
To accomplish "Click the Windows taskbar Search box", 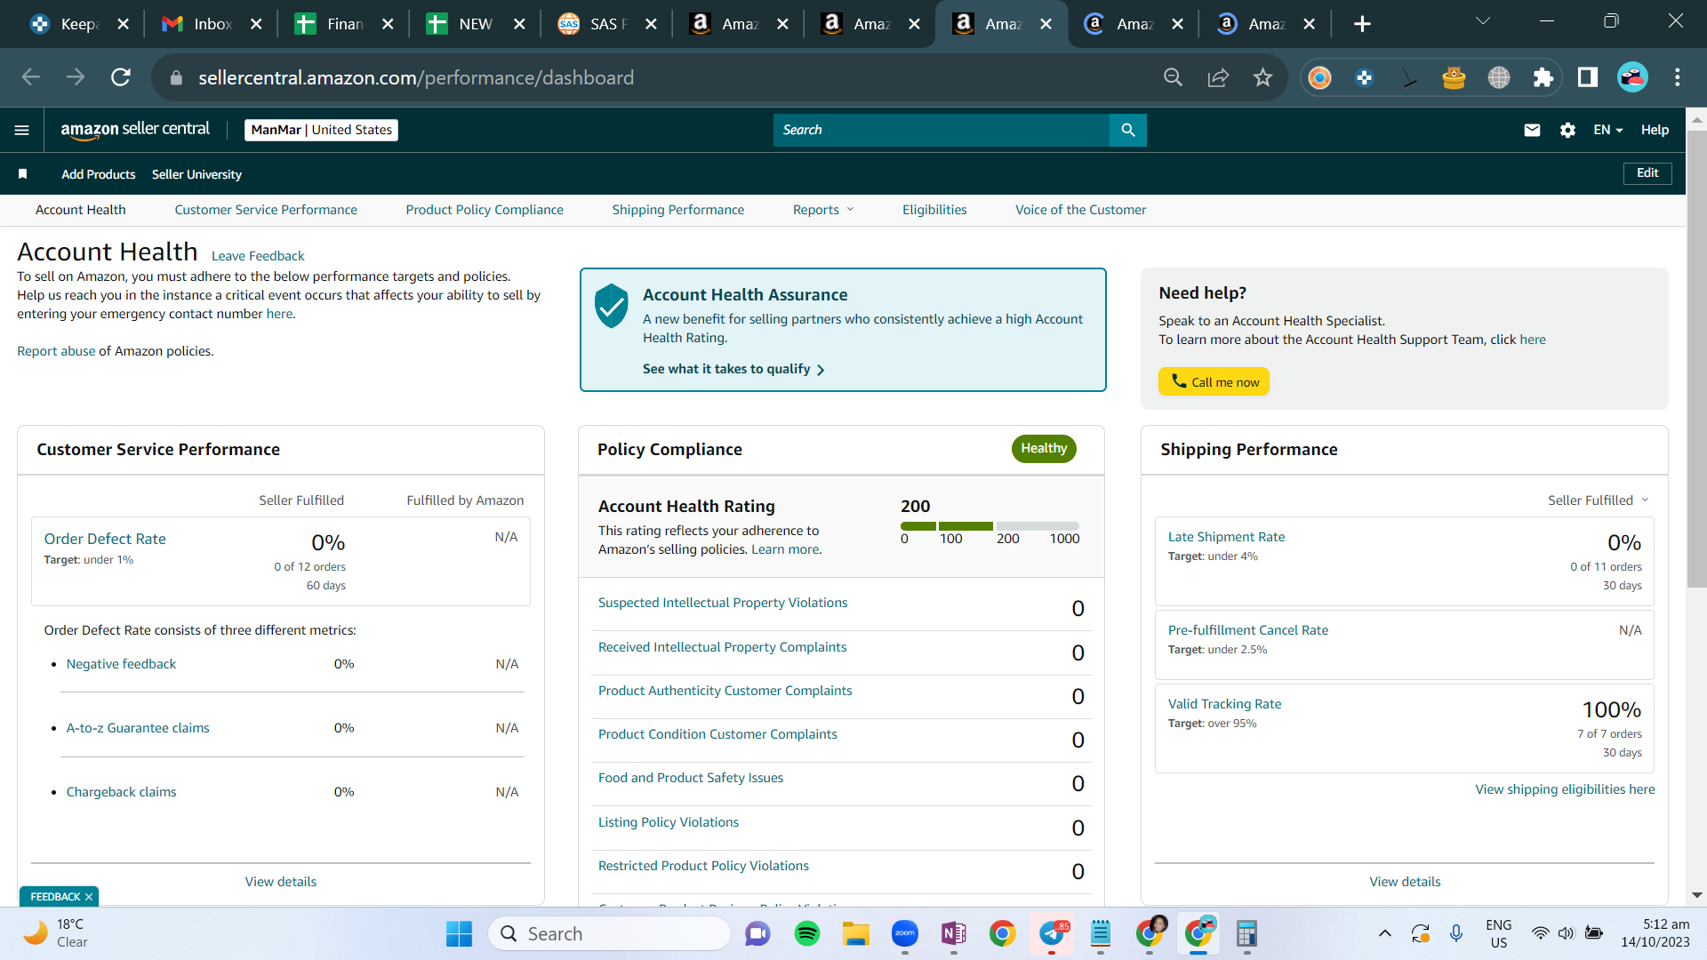I will 610,933.
